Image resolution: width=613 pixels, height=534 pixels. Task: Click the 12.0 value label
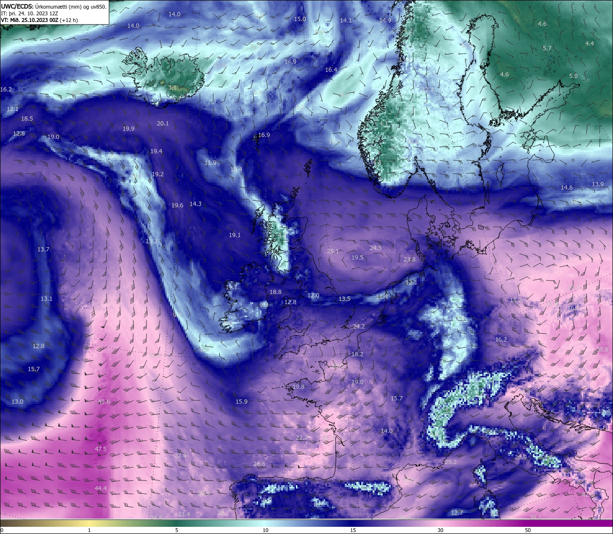tap(313, 295)
